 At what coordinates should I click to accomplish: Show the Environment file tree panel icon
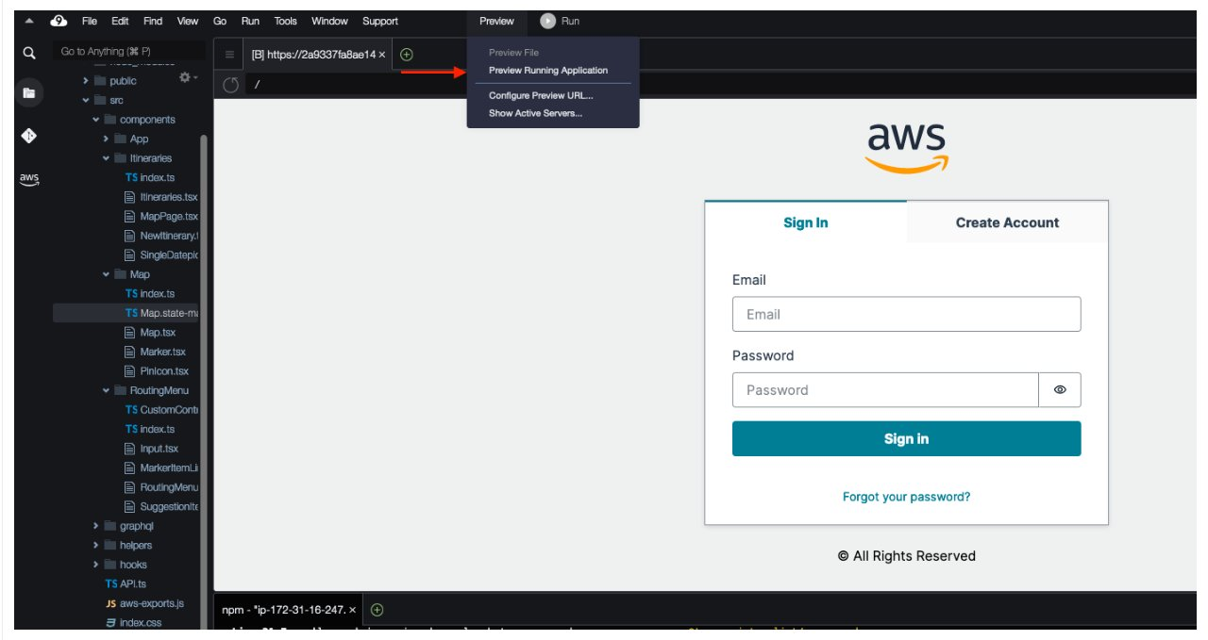29,92
